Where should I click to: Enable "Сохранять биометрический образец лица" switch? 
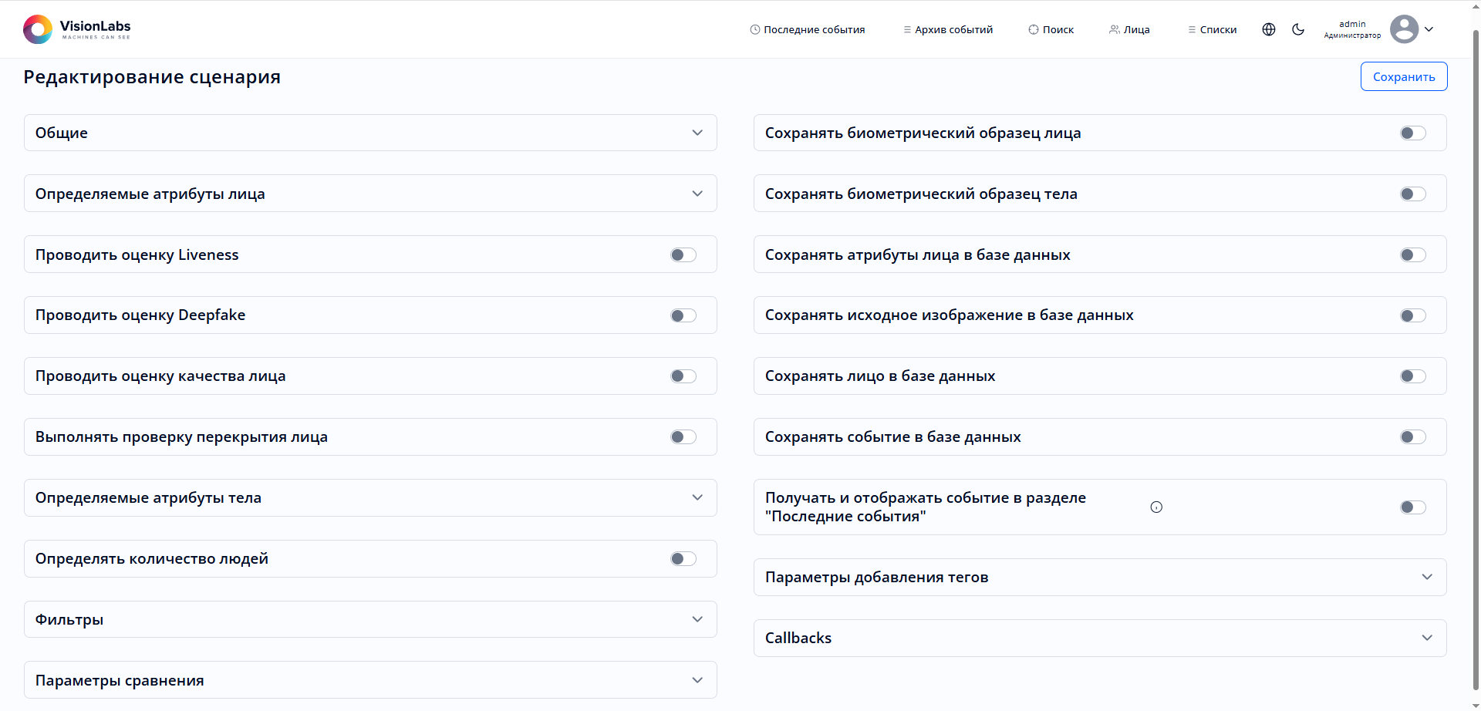click(x=1412, y=133)
